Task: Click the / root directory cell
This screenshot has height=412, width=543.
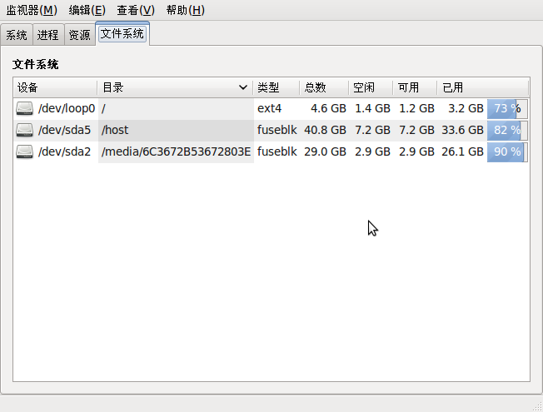Action: click(x=176, y=109)
